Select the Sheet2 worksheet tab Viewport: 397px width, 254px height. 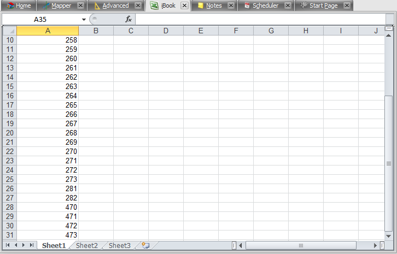tap(86, 246)
